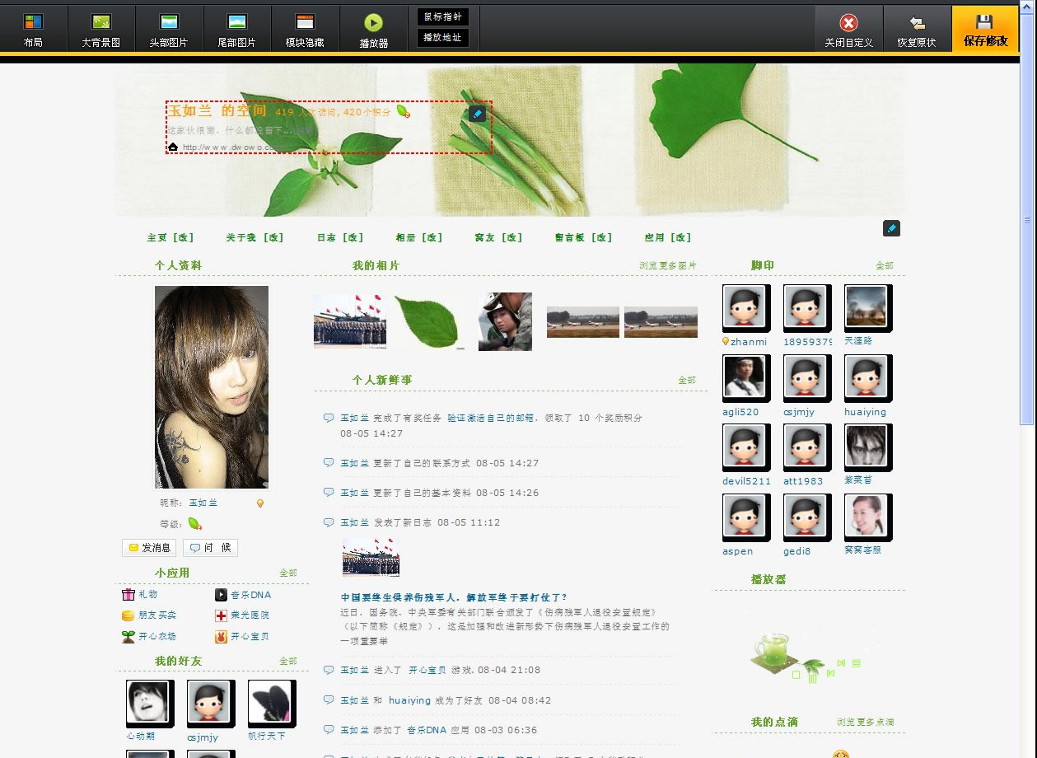This screenshot has height=758, width=1037.
Task: Open blog post 中国要终生供养伤残军人
Action: [454, 597]
